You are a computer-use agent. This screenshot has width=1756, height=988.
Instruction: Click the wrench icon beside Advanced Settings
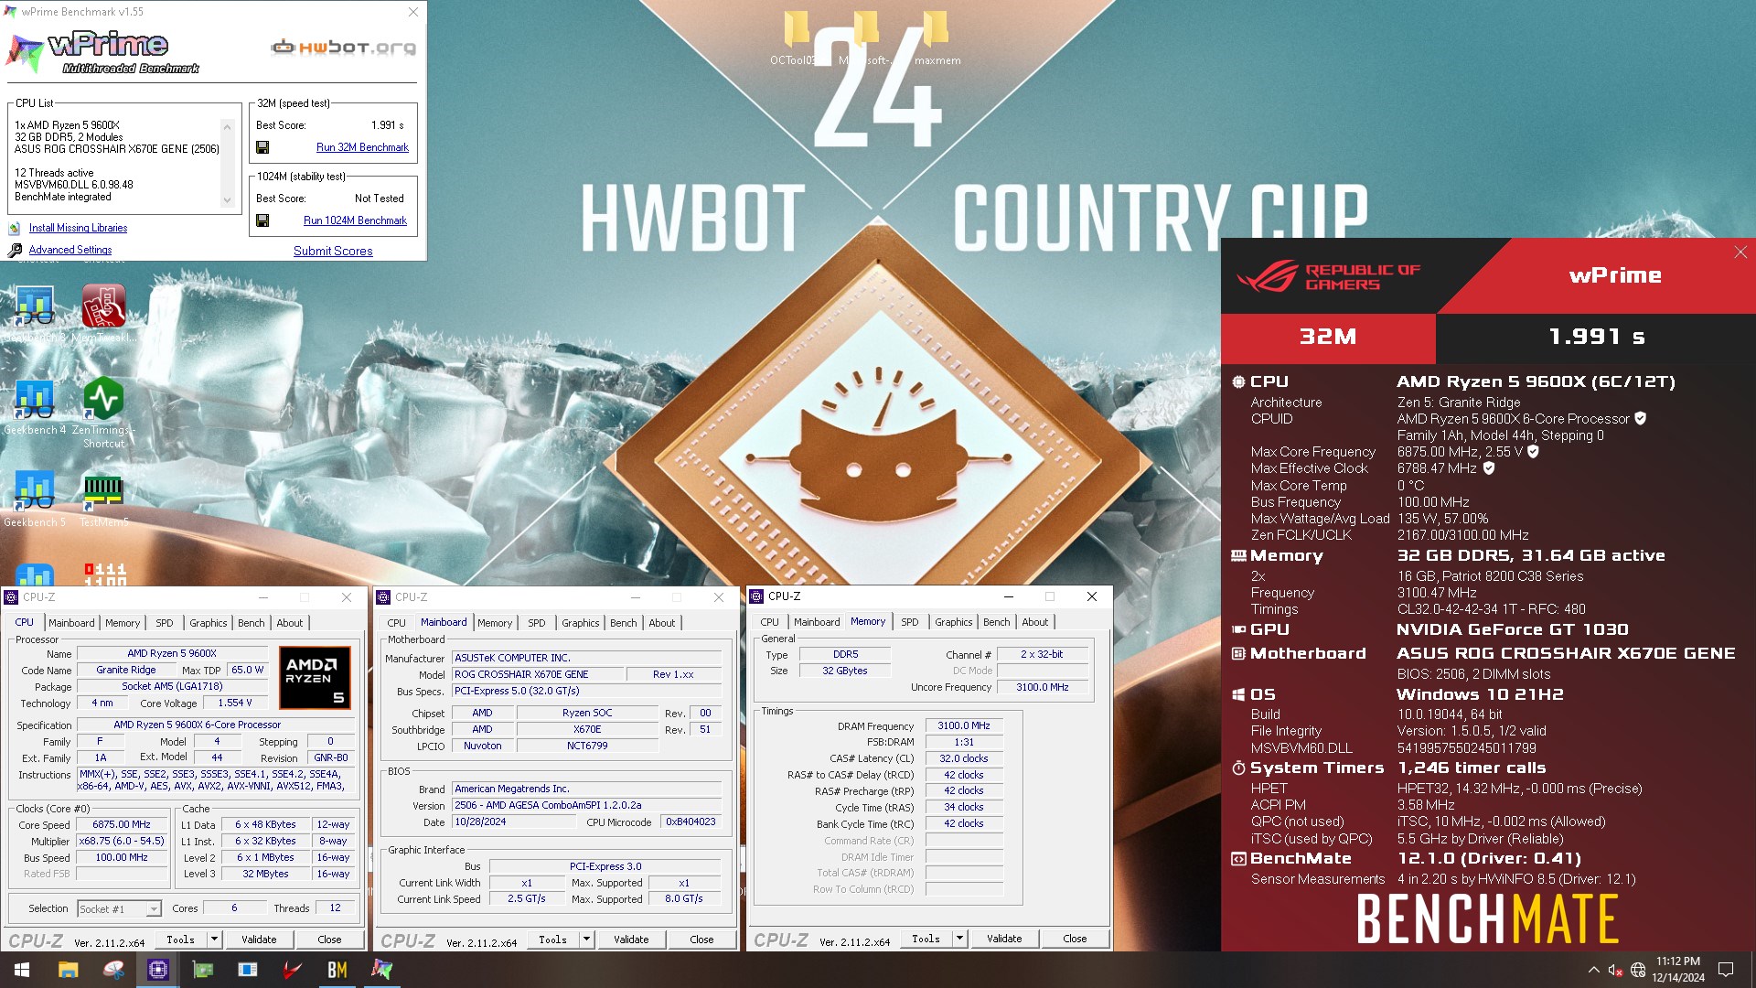[15, 250]
